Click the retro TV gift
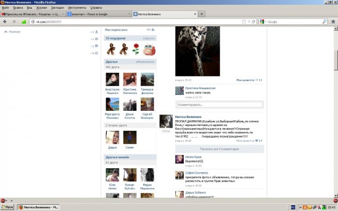This screenshot has height=211, width=338. pyautogui.click(x=149, y=49)
